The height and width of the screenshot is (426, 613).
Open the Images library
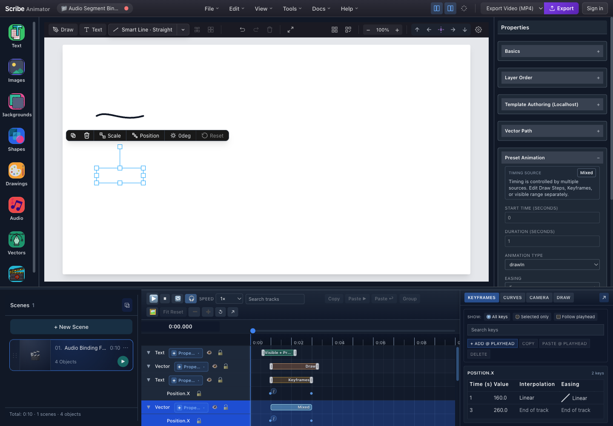(x=17, y=71)
